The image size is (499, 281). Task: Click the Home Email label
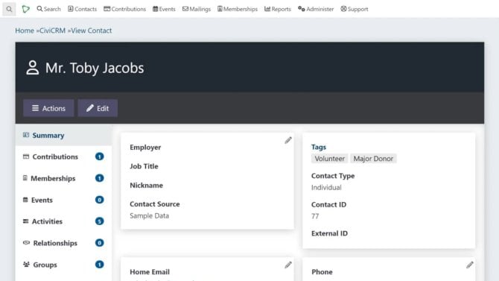(x=150, y=272)
